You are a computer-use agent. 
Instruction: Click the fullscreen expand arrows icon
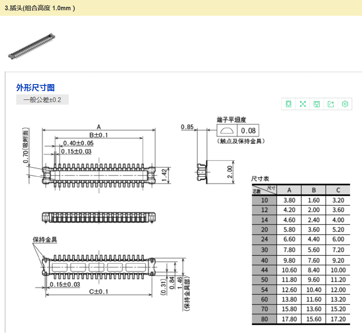point(303,104)
